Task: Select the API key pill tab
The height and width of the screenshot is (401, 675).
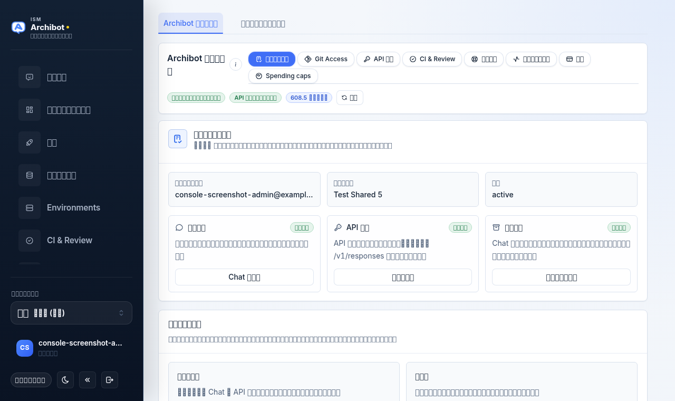Action: point(378,59)
